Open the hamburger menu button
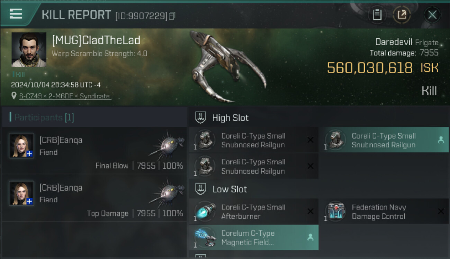This screenshot has width=450, height=259. pyautogui.click(x=16, y=14)
